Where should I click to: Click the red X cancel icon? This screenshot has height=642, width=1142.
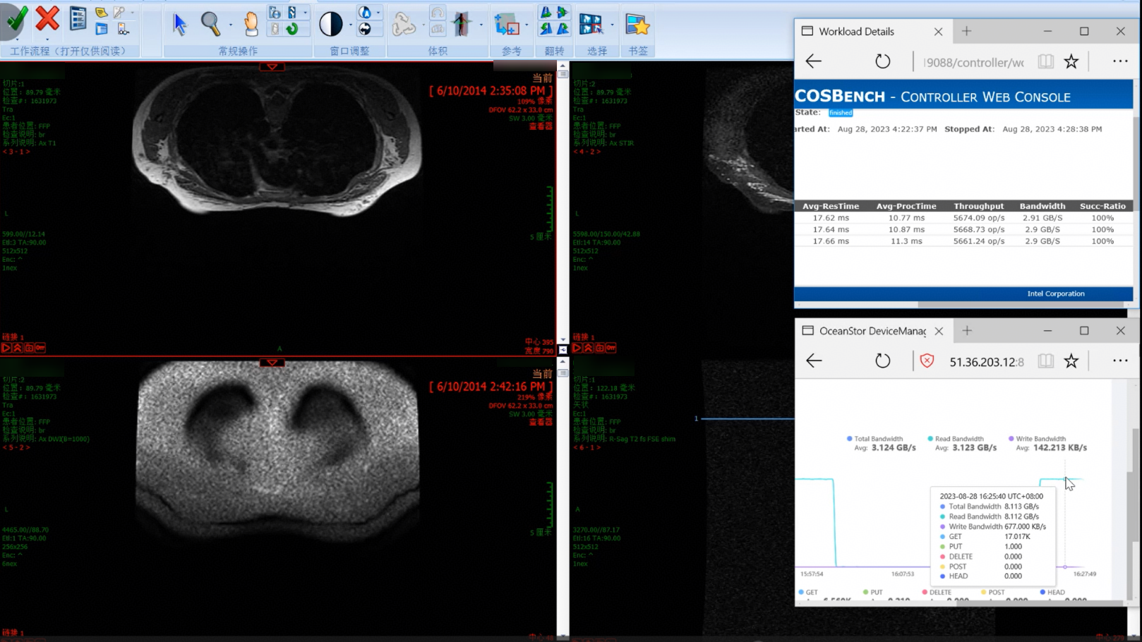tap(47, 18)
